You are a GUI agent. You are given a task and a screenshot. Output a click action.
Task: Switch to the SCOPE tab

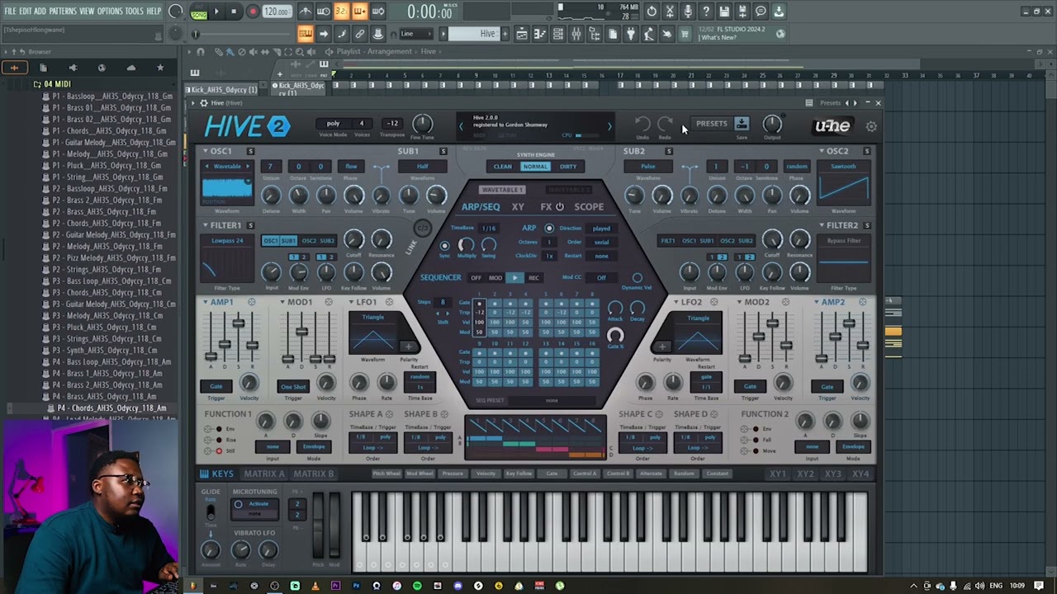(x=589, y=207)
